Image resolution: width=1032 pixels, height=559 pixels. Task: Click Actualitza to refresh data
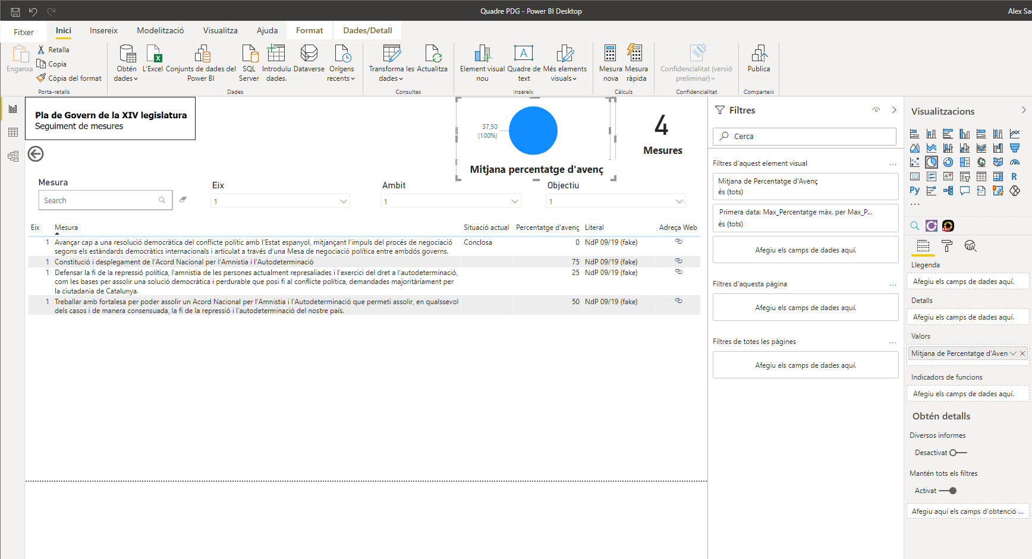432,59
